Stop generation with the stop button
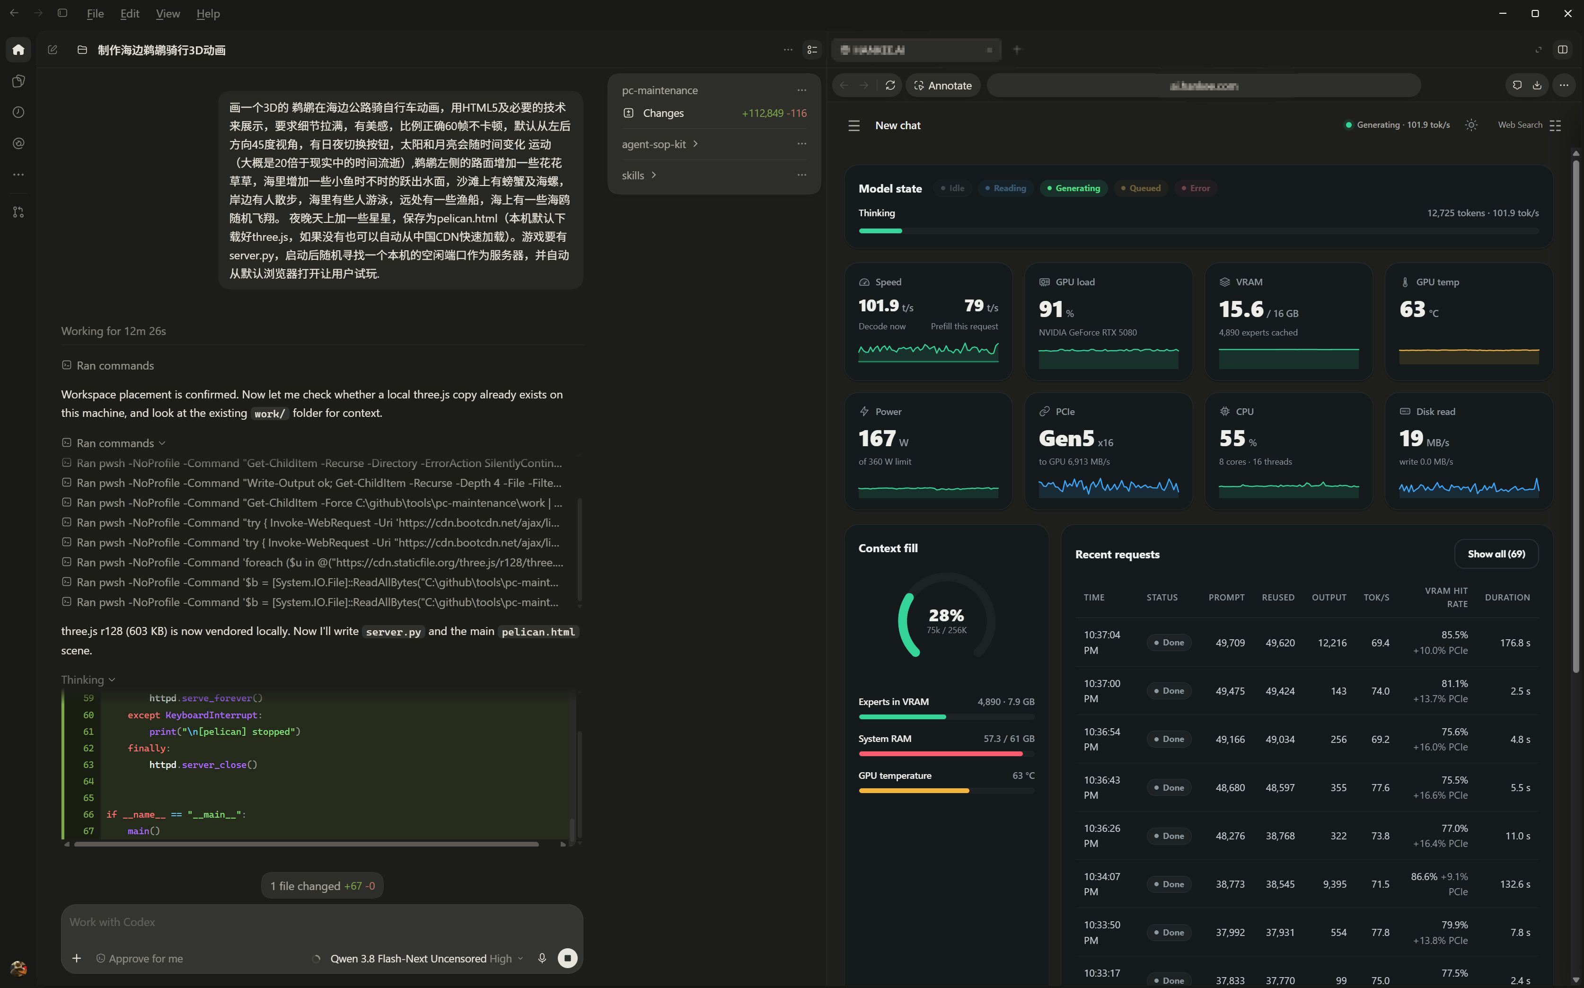 567,958
